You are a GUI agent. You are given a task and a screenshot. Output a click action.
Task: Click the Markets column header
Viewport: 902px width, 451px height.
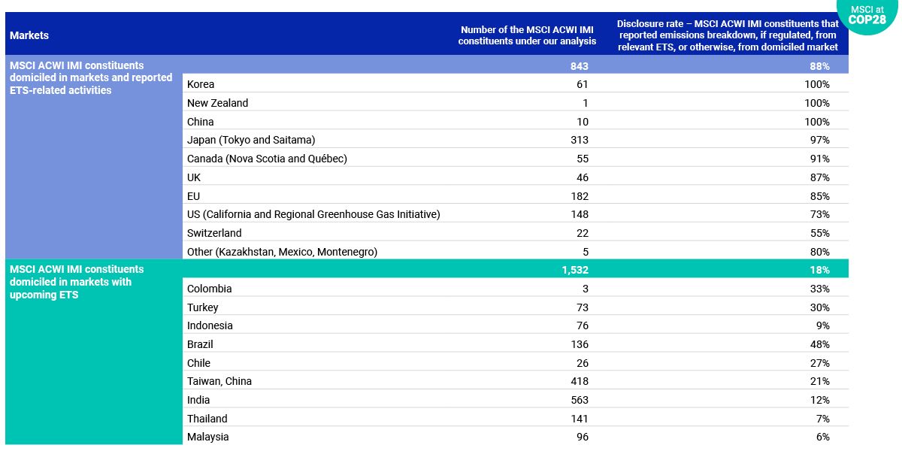click(x=29, y=35)
